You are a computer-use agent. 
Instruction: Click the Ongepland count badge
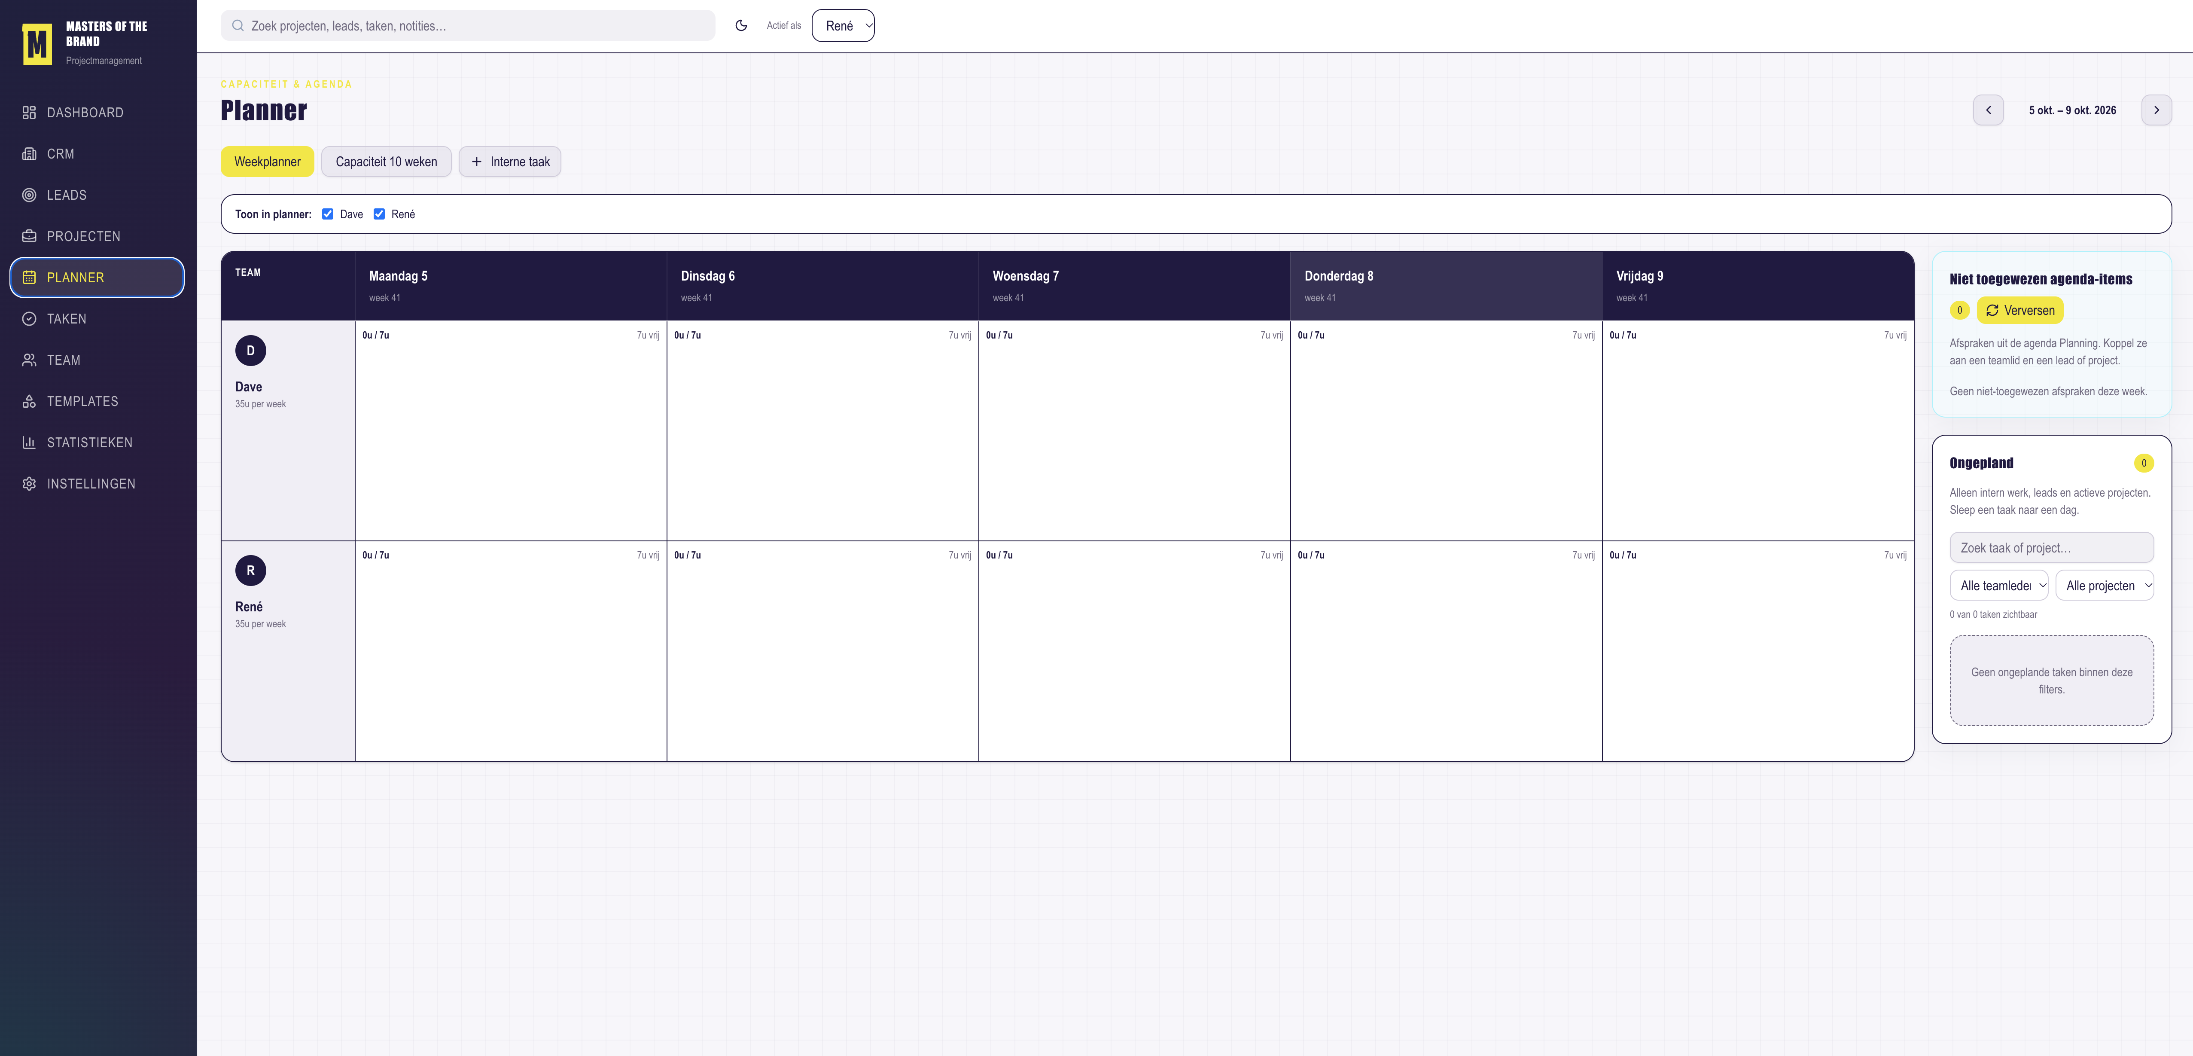coord(2144,463)
